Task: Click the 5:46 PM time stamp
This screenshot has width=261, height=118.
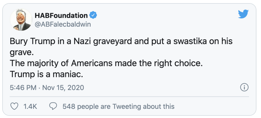Action: coord(23,88)
